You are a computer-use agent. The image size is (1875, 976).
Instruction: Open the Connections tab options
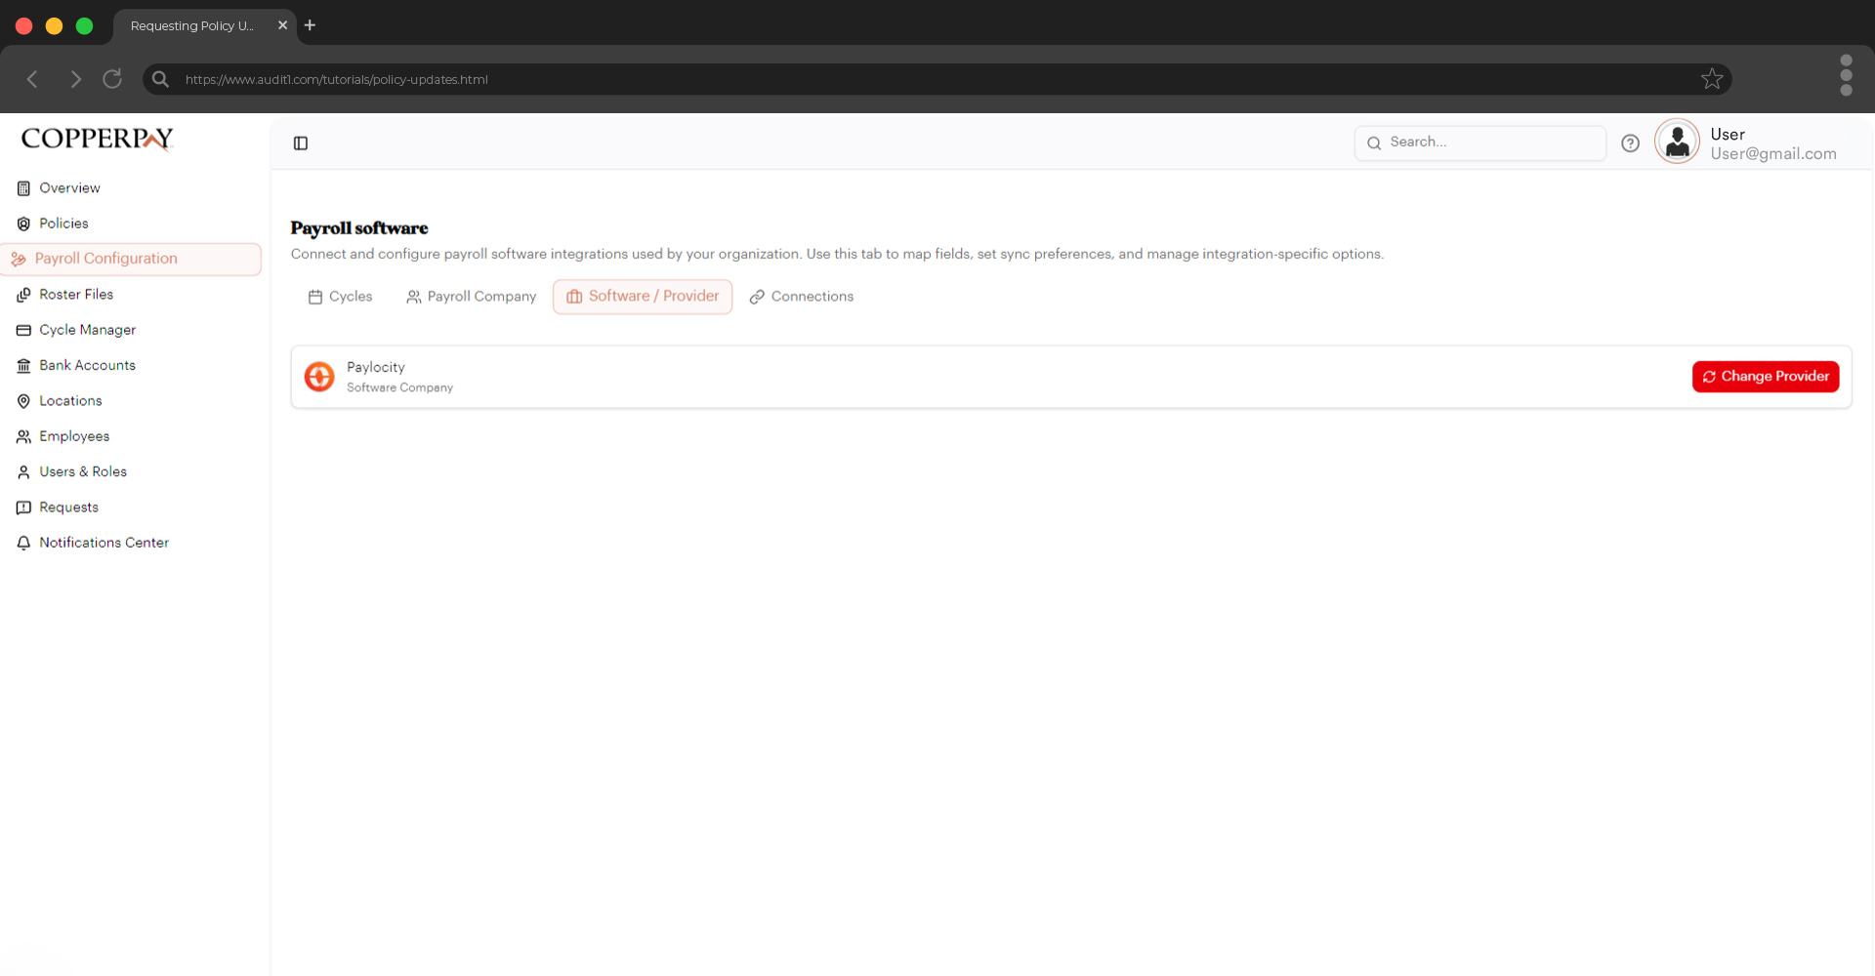(x=801, y=296)
